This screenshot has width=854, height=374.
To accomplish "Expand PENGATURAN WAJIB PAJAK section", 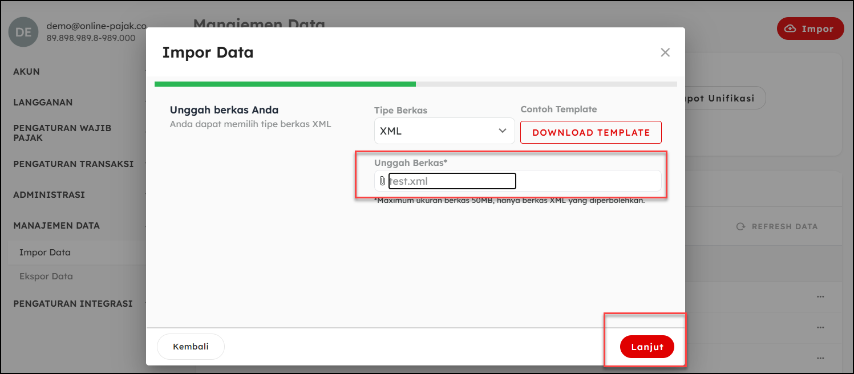I will tap(62, 133).
